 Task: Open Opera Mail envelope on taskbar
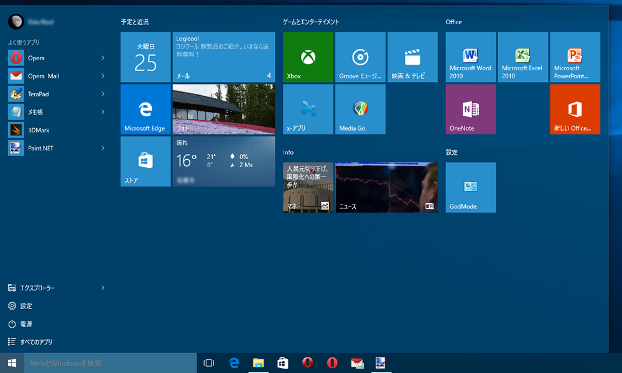pos(357,363)
